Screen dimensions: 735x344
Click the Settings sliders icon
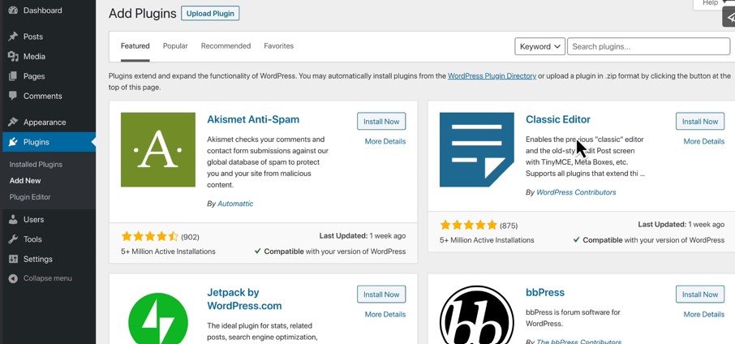coord(13,259)
